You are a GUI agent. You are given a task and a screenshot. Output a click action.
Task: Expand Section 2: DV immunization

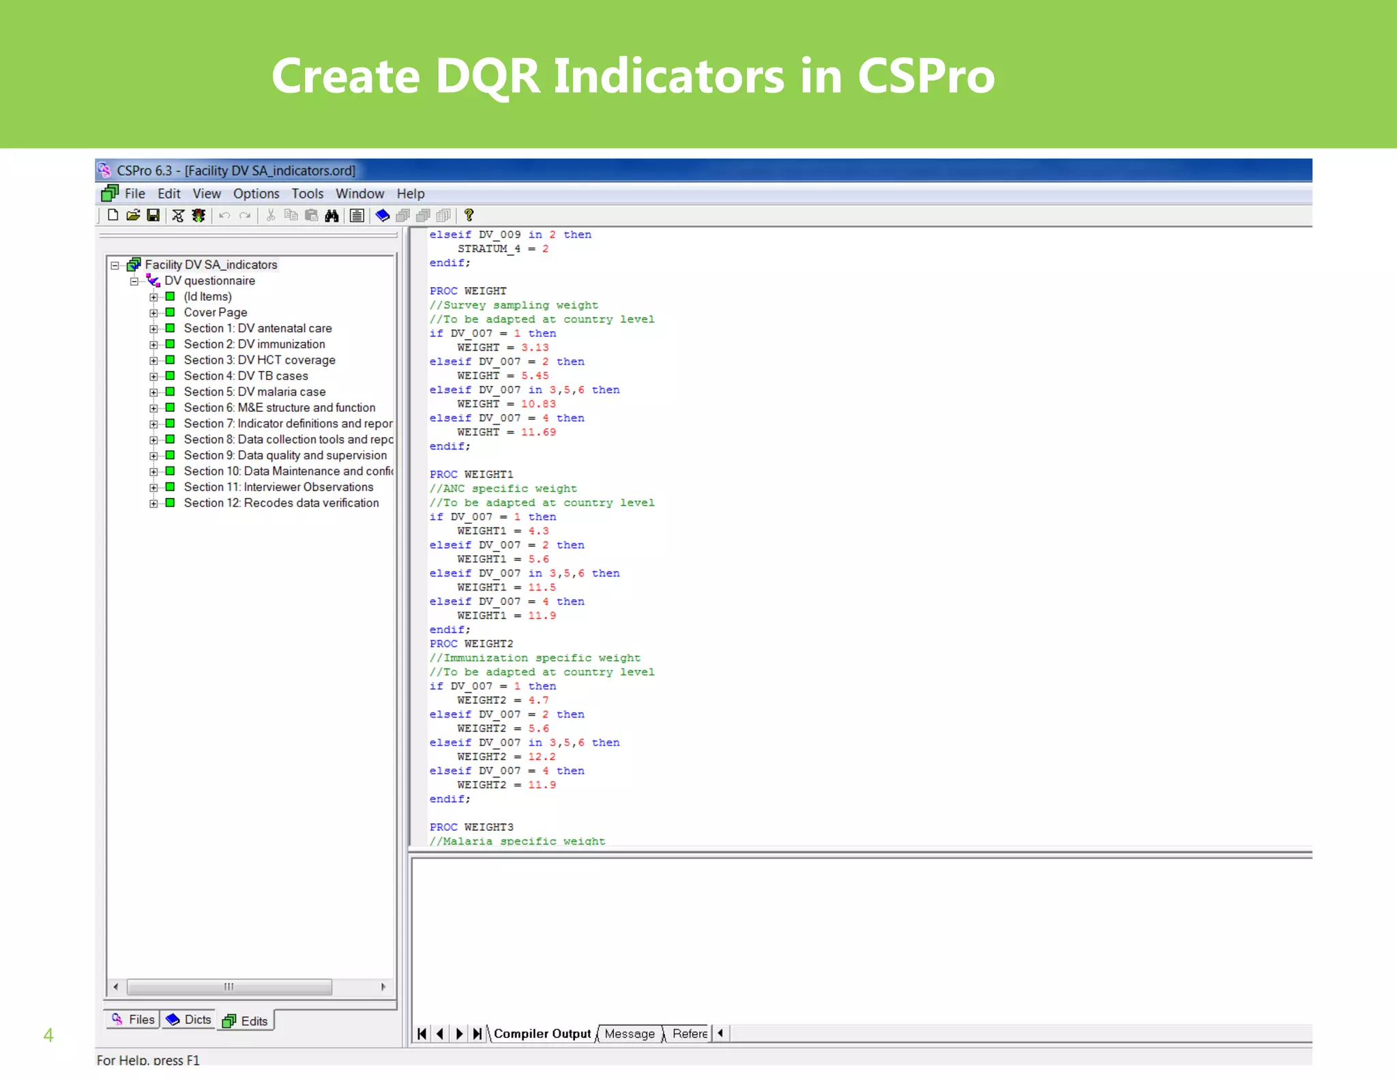coord(153,344)
